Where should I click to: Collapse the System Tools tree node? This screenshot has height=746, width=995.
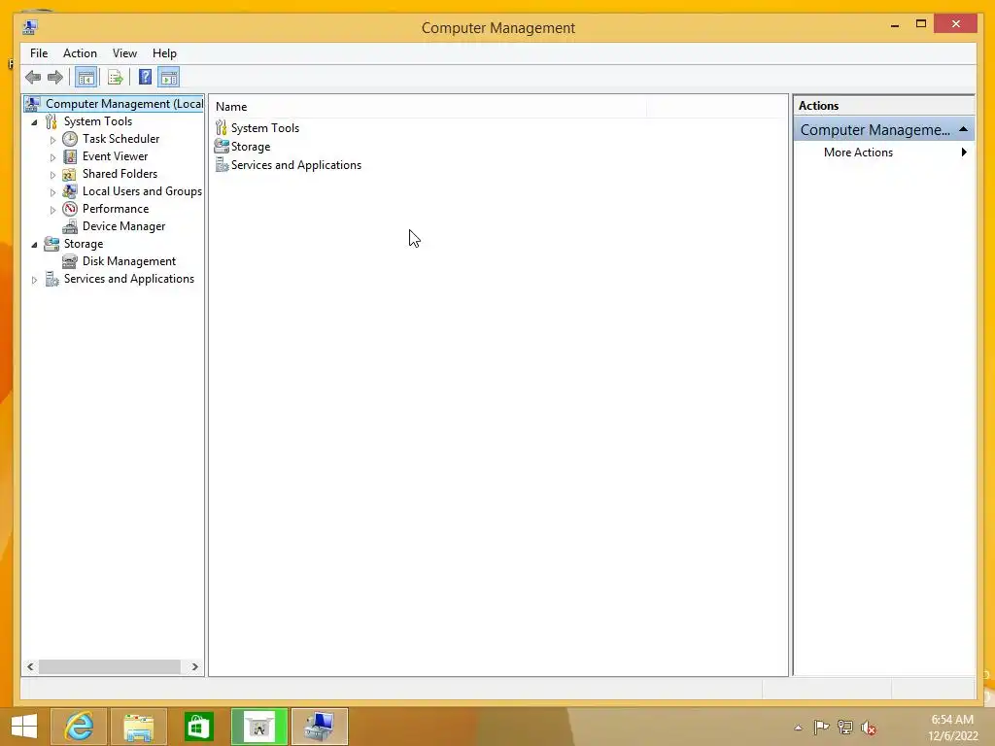tap(34, 121)
